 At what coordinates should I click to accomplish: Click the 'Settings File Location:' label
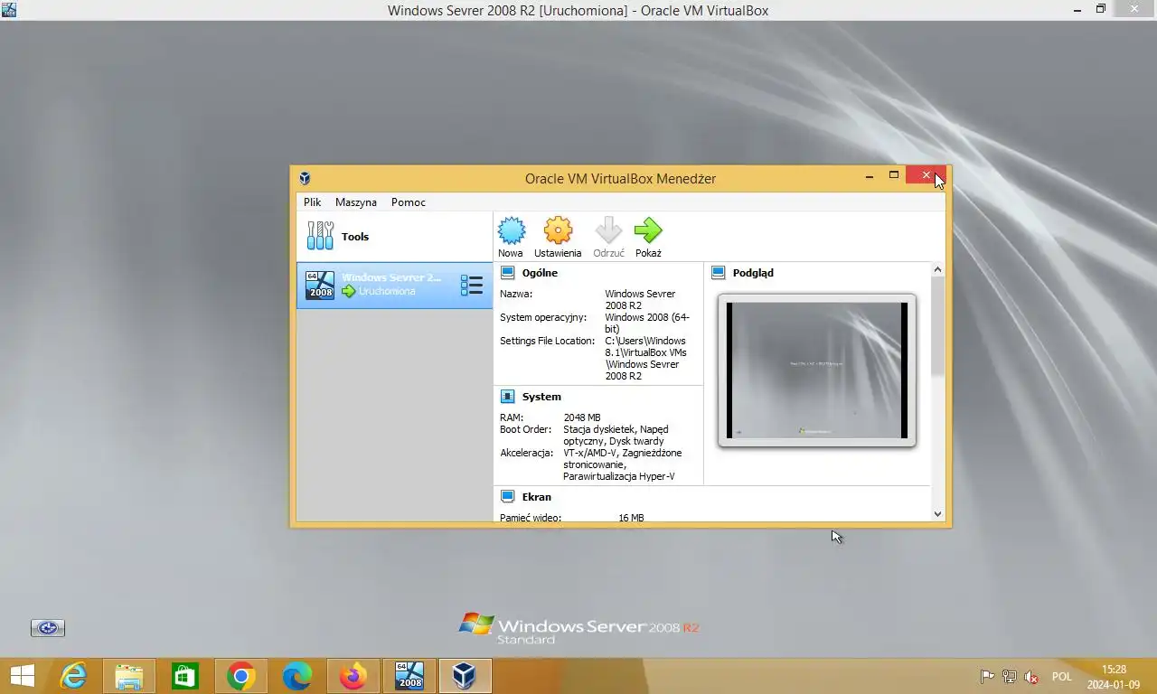(548, 341)
